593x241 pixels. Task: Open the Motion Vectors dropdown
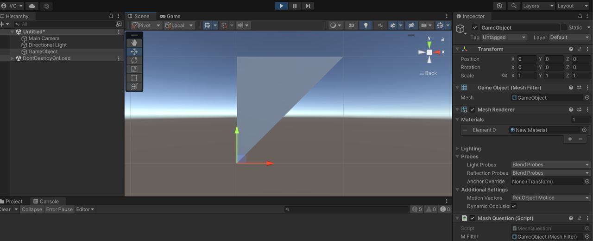550,198
